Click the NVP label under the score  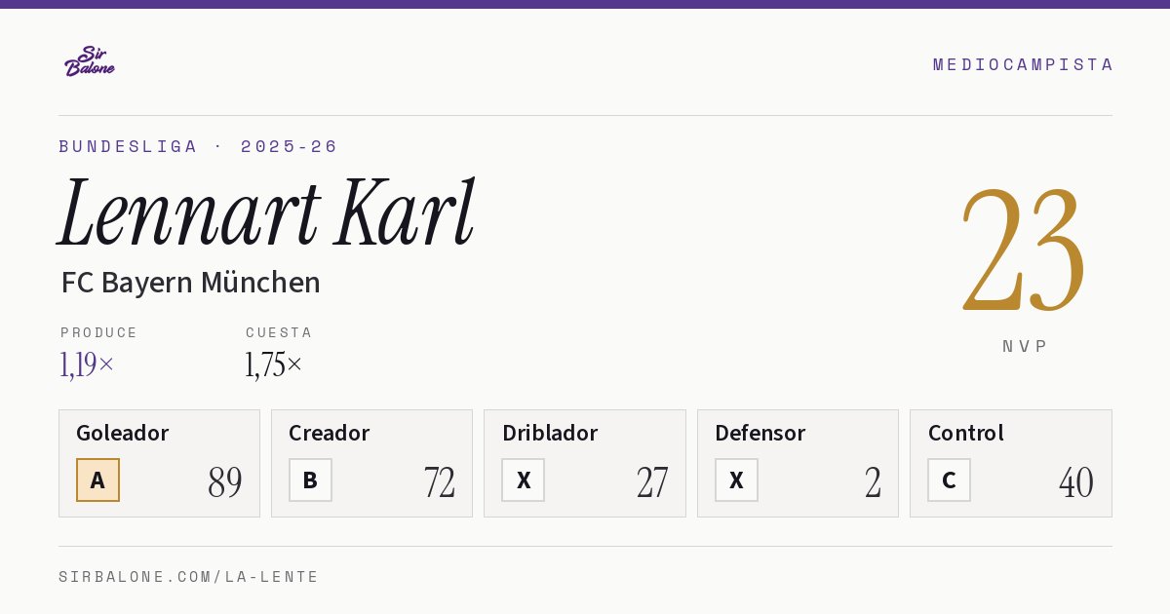(x=1025, y=346)
